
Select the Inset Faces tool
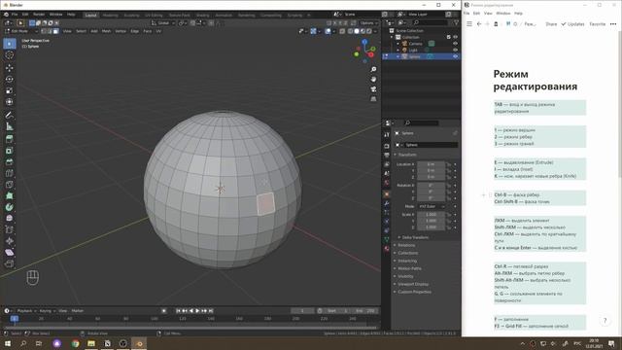click(10, 151)
